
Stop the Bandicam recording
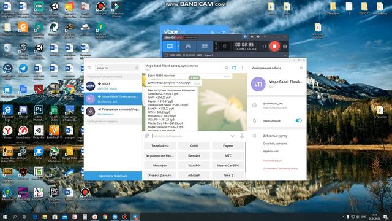point(274,47)
